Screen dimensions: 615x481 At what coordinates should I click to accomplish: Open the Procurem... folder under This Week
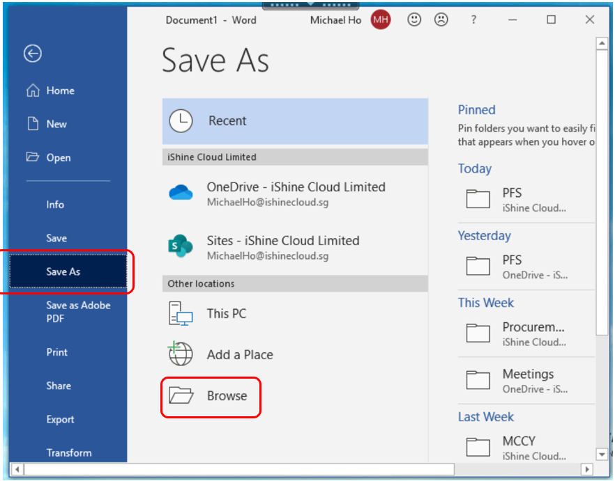point(526,333)
